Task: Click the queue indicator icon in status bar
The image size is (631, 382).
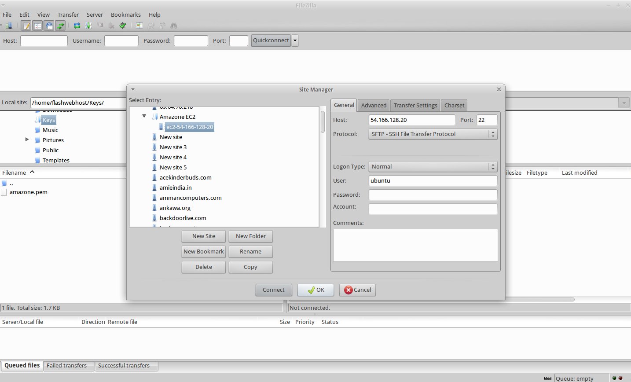Action: point(548,378)
